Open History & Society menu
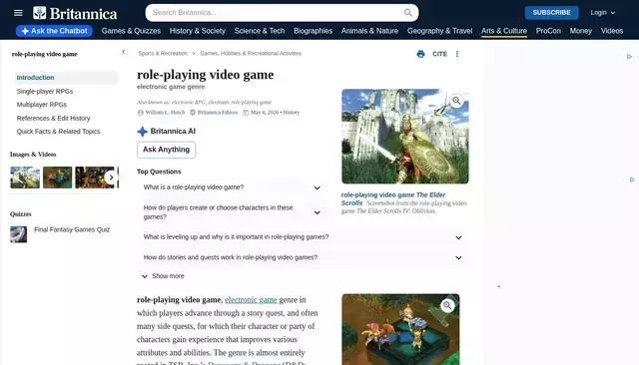The width and height of the screenshot is (639, 365). (198, 31)
